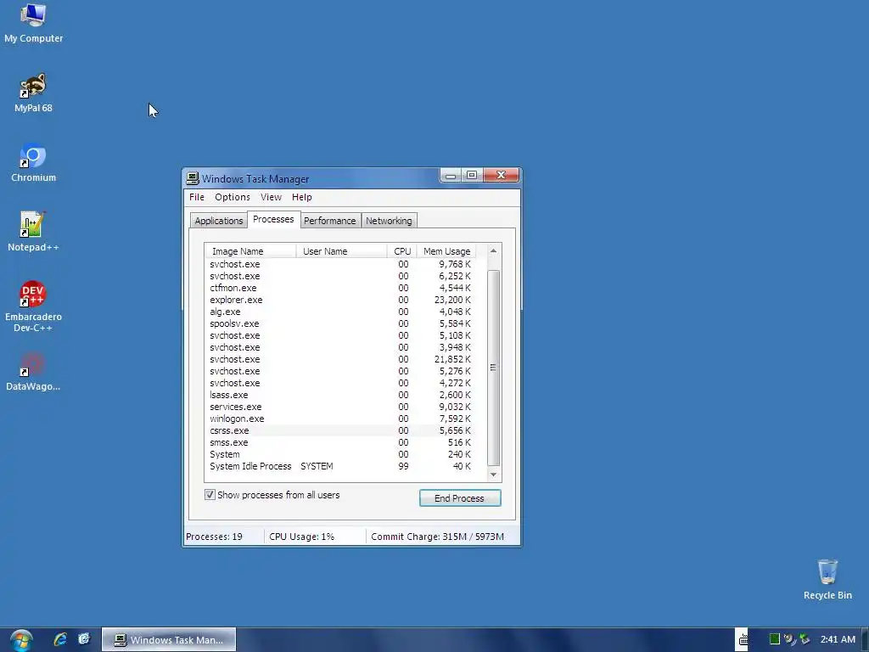Click the process list scroll up arrow

click(x=493, y=251)
